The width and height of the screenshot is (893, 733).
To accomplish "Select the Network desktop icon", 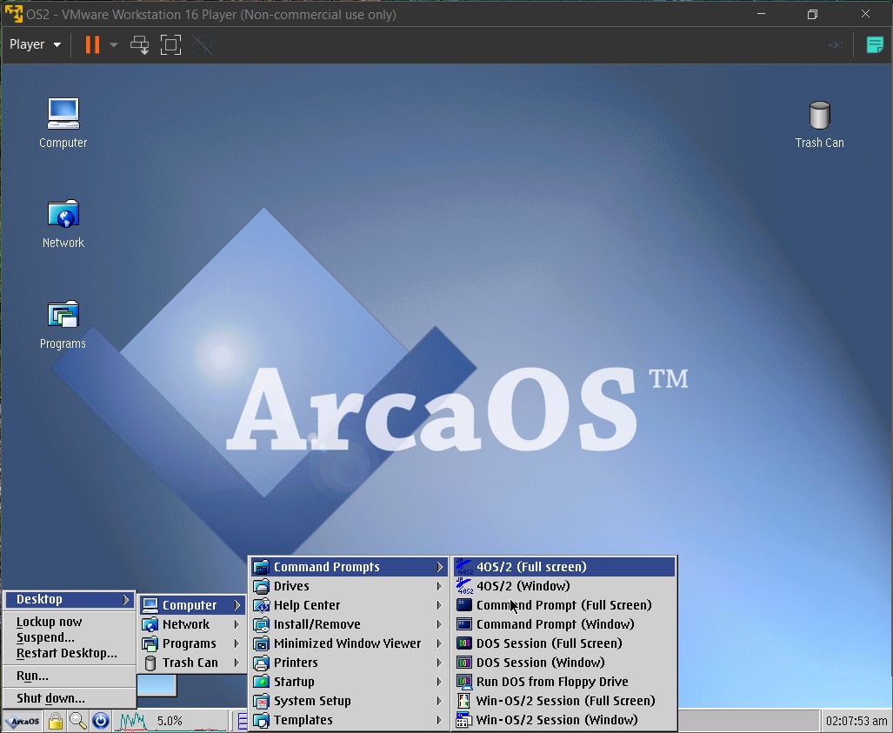I will [x=63, y=223].
